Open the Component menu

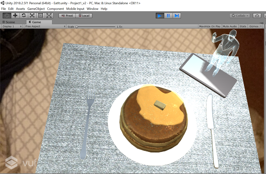[x=56, y=9]
